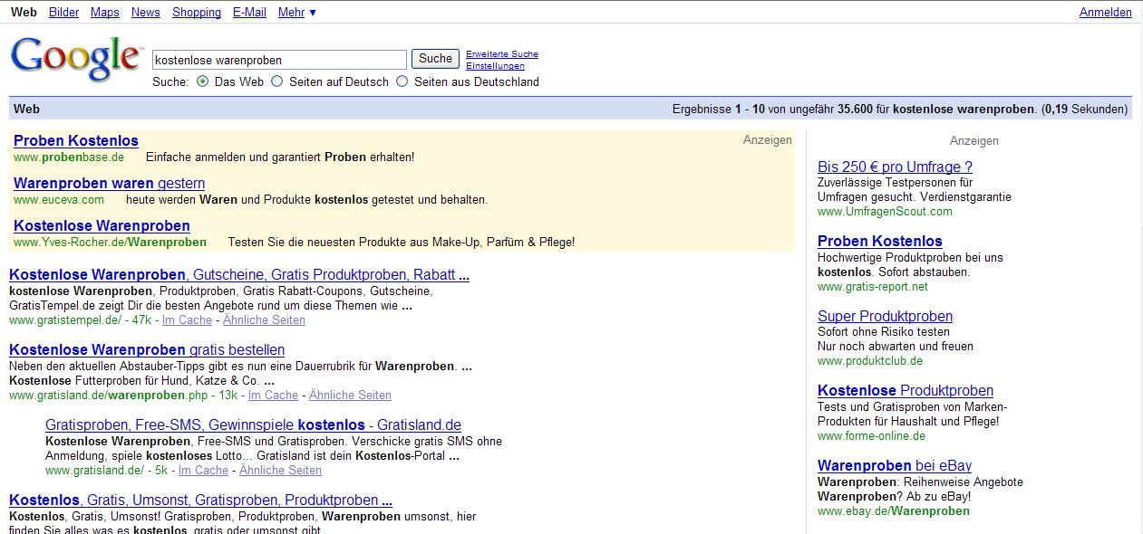Switch to Maps in top navigation
The width and height of the screenshot is (1143, 534).
click(x=105, y=12)
